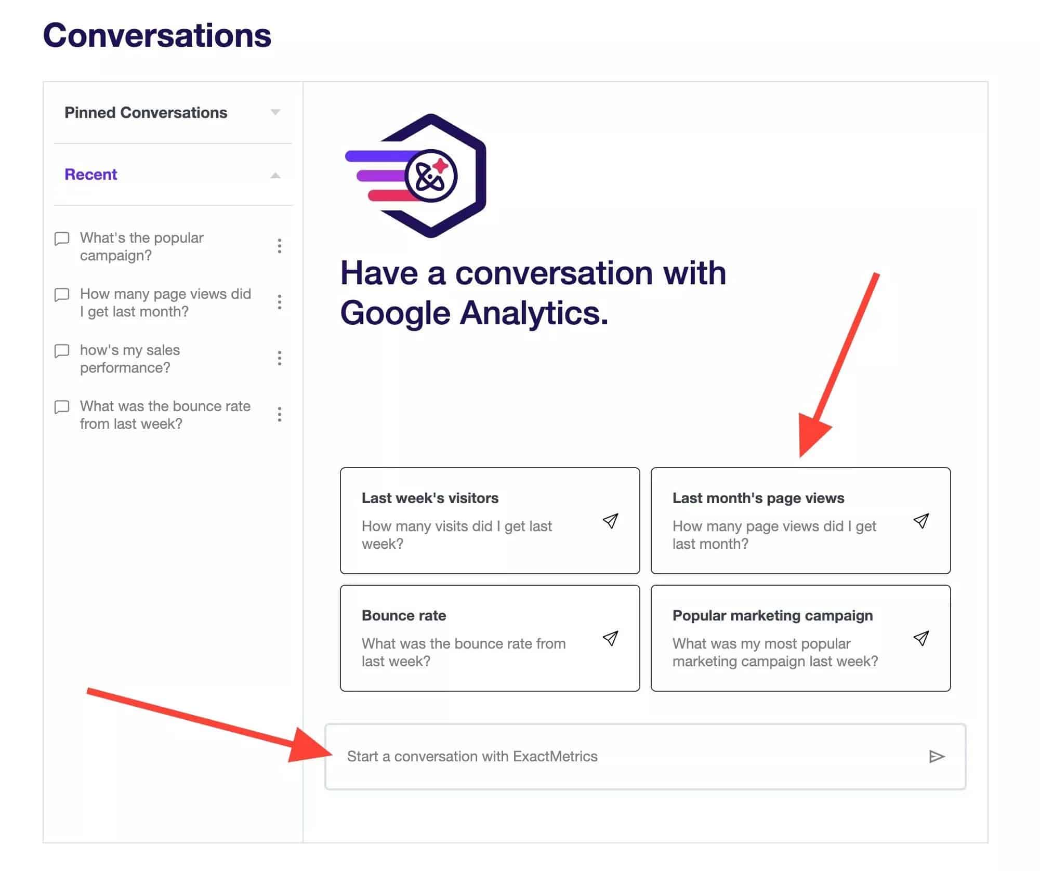
Task: Click send icon on Popular marketing campaign card
Action: point(921,638)
